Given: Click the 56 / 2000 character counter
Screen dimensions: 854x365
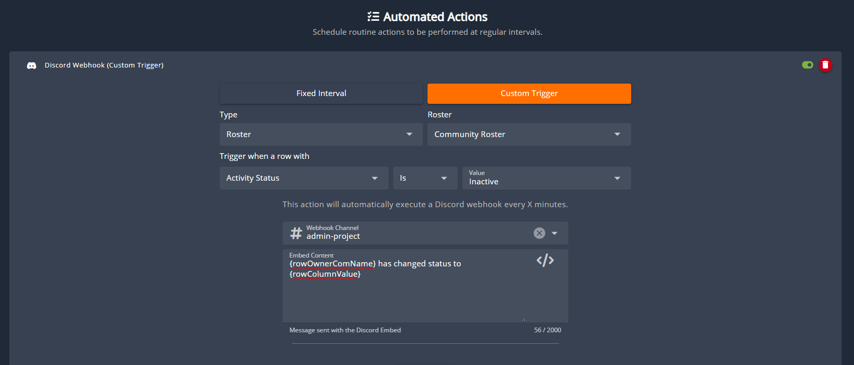Looking at the screenshot, I should [547, 330].
